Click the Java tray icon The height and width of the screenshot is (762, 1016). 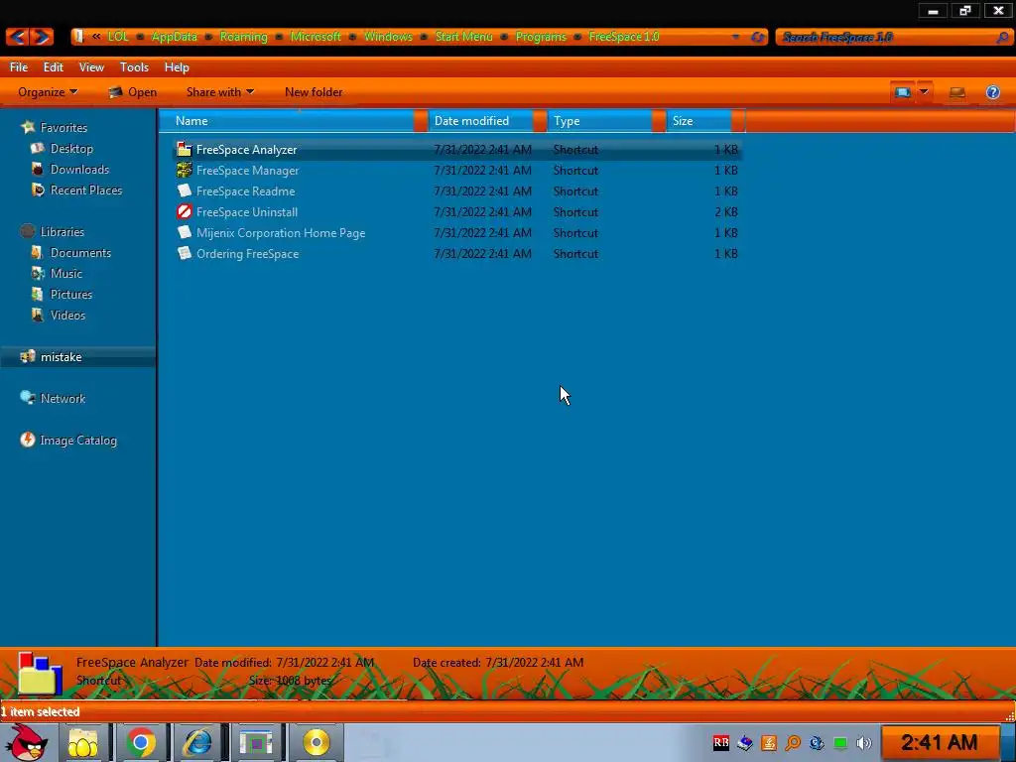tap(769, 742)
